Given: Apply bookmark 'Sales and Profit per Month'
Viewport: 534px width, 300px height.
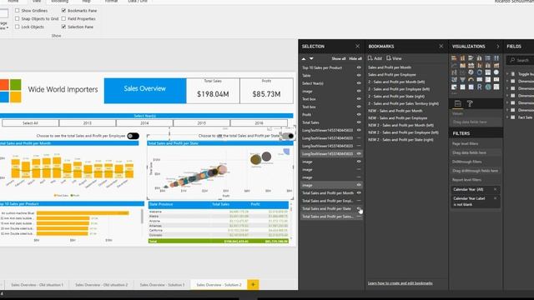Looking at the screenshot, I should pyautogui.click(x=390, y=67).
